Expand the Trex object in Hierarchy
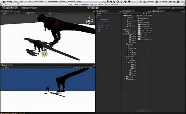Screen dimensions: 186x114 point(97,32)
